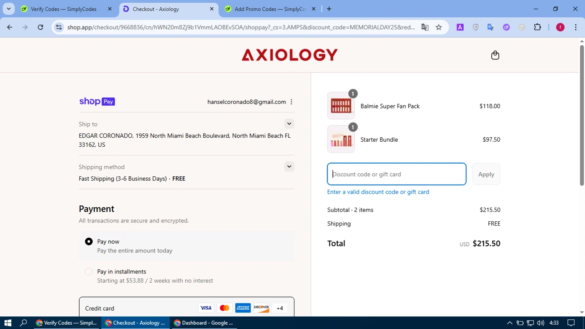Open the Chrome profile avatar
This screenshot has width=585, height=329.
pyautogui.click(x=560, y=27)
